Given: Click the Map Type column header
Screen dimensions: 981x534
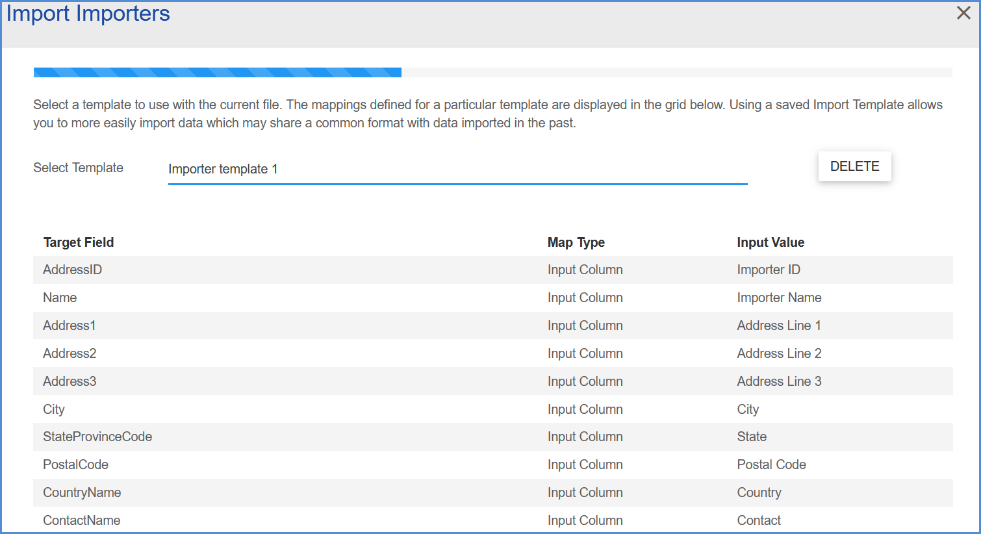Looking at the screenshot, I should click(576, 242).
